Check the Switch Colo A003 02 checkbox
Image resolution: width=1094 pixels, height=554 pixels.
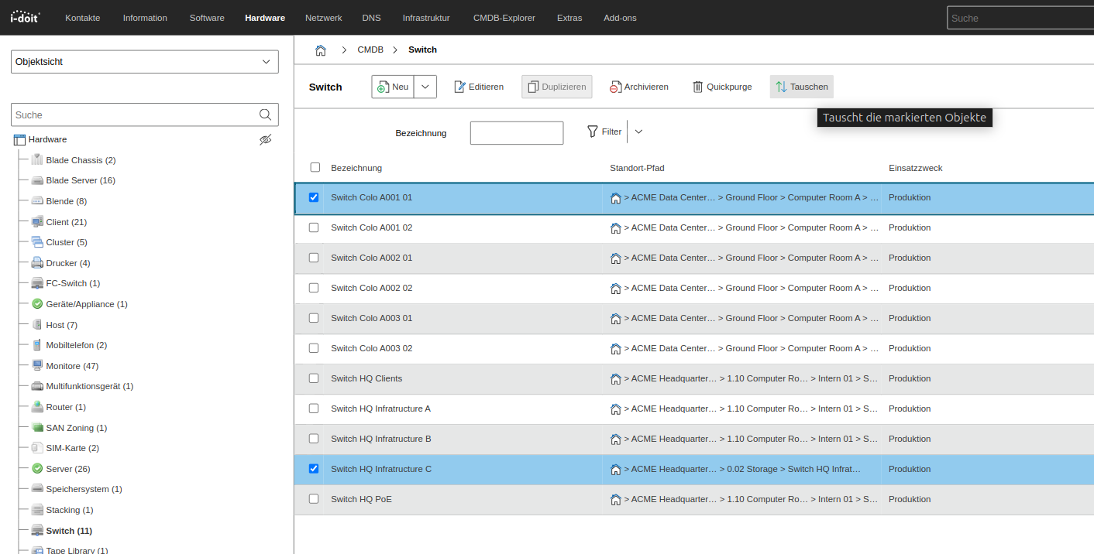click(314, 348)
